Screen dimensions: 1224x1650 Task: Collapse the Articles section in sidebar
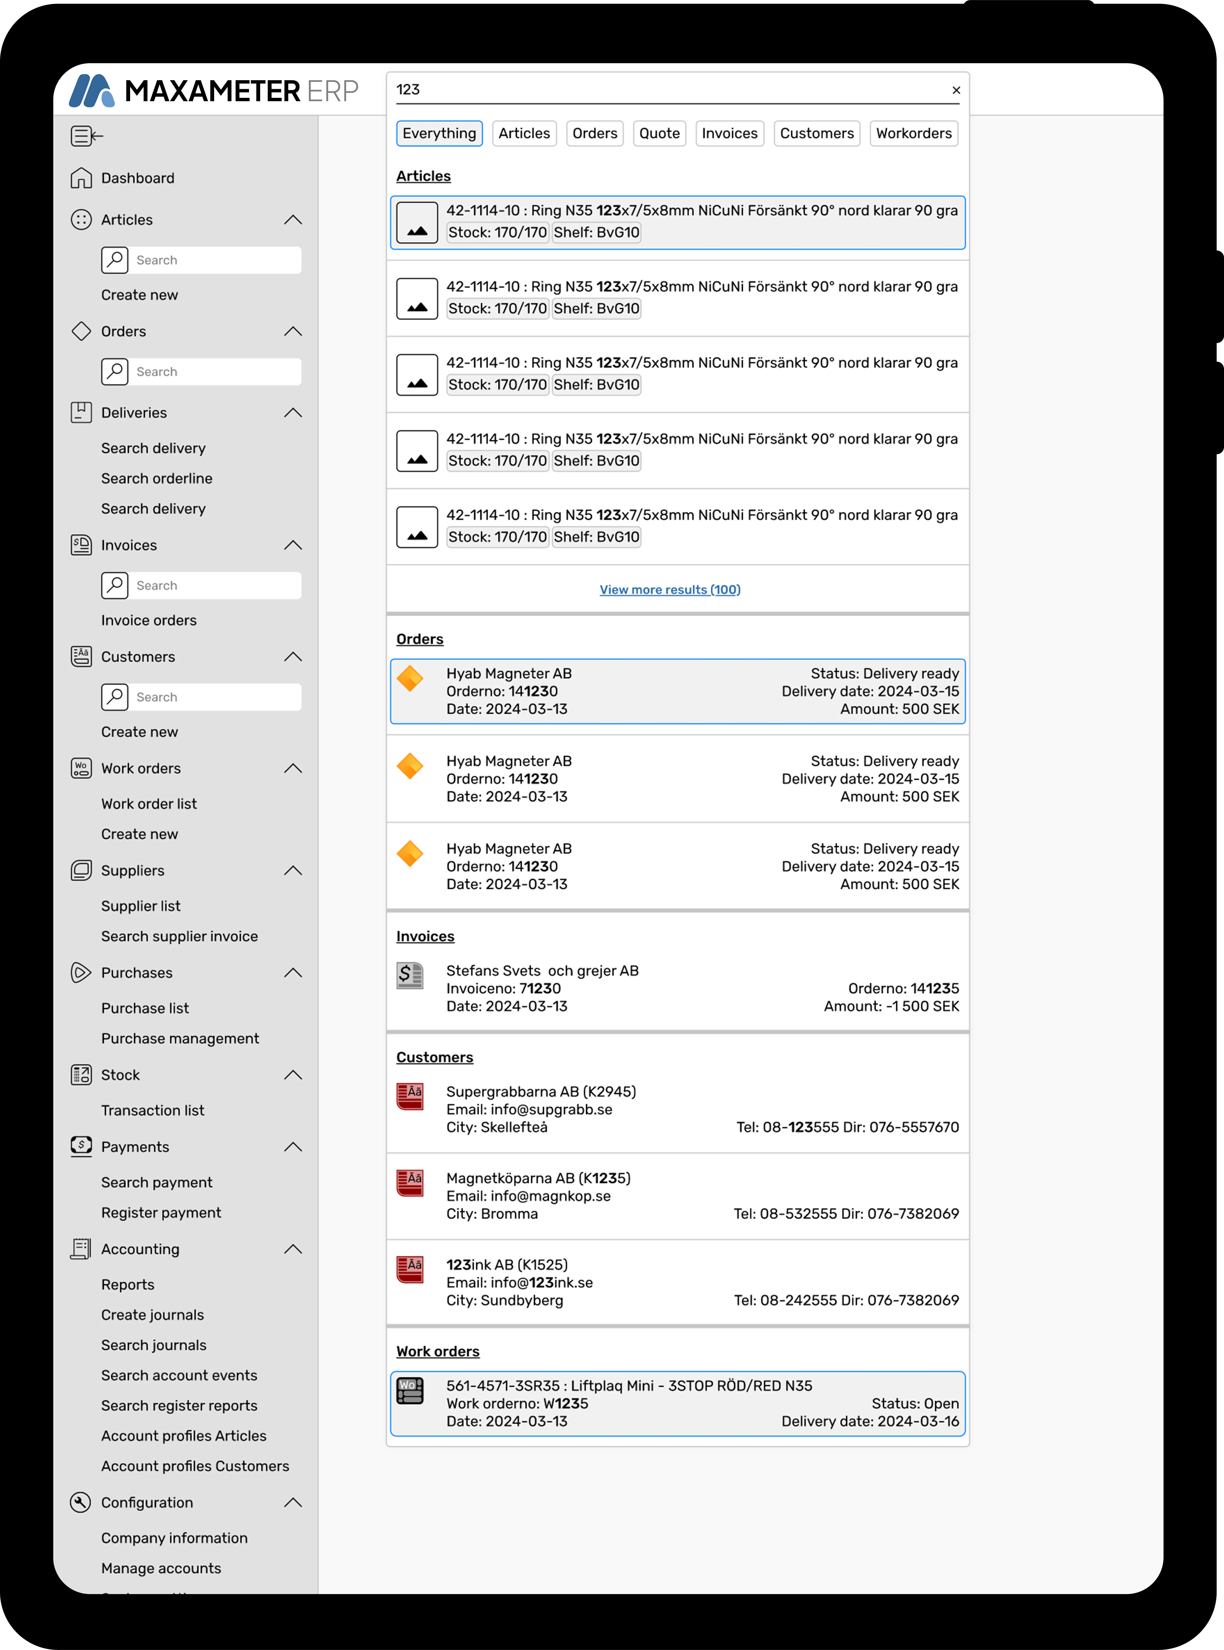pyautogui.click(x=293, y=219)
